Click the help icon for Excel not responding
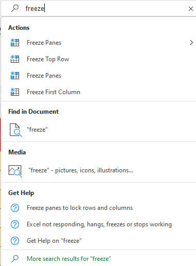 point(15,224)
